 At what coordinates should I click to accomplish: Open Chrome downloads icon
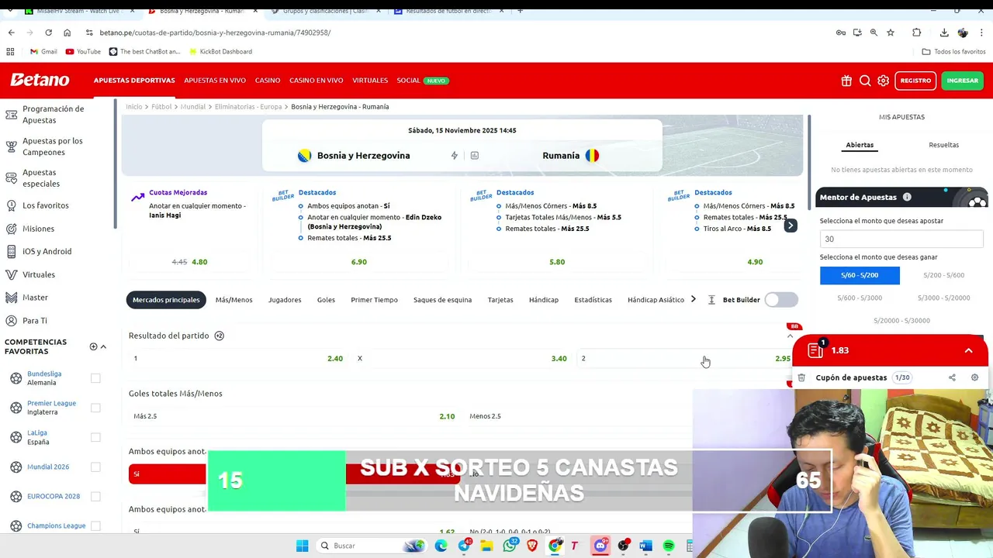(944, 33)
